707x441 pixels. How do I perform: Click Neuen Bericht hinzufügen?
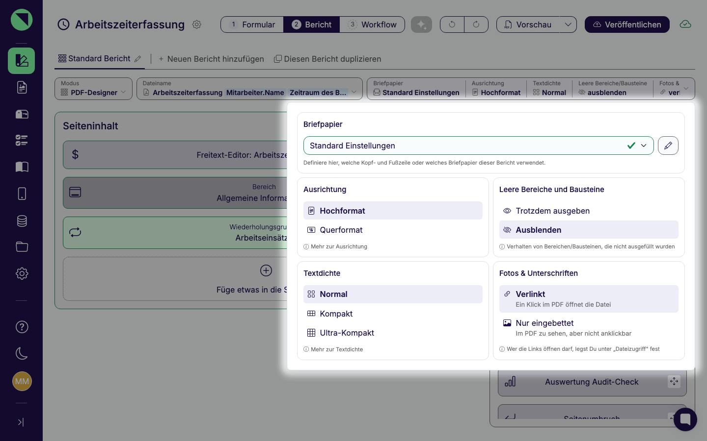tap(211, 59)
